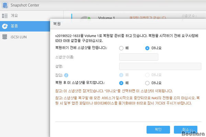This screenshot has height=137, width=206.
Task: Click the 설명 description input field
Action: click(x=160, y=66)
